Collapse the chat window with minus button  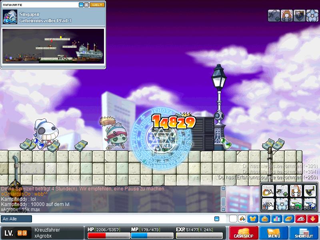pyautogui.click(x=217, y=219)
